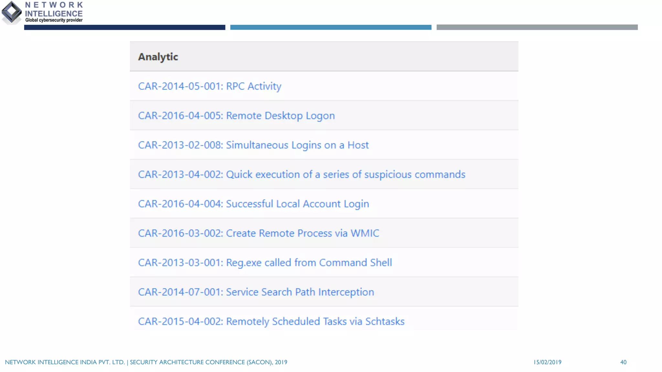Click the Network Intelligence India Pvt. Ltd. footer
The height and width of the screenshot is (372, 662).
click(65, 362)
